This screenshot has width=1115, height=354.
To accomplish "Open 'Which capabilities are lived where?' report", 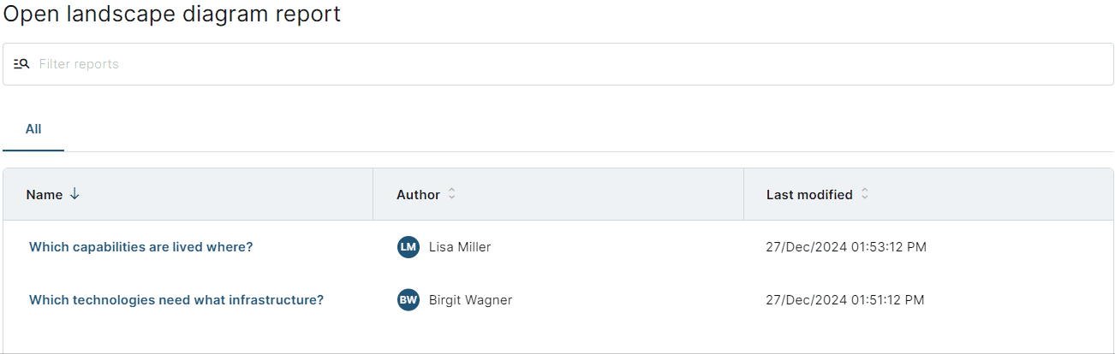I will point(141,247).
